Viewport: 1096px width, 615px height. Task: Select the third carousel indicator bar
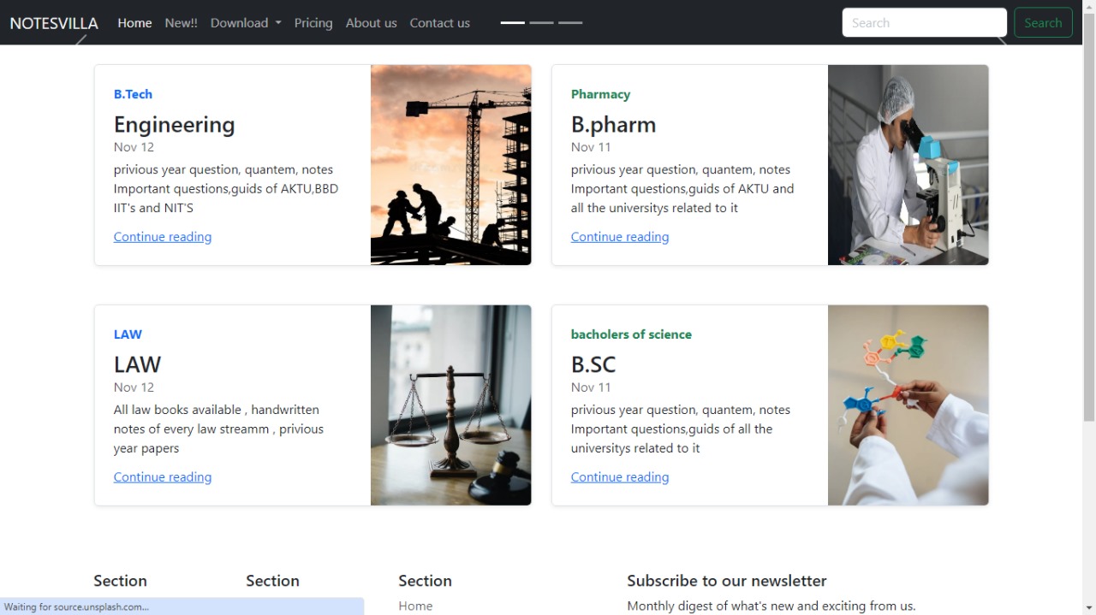(570, 23)
